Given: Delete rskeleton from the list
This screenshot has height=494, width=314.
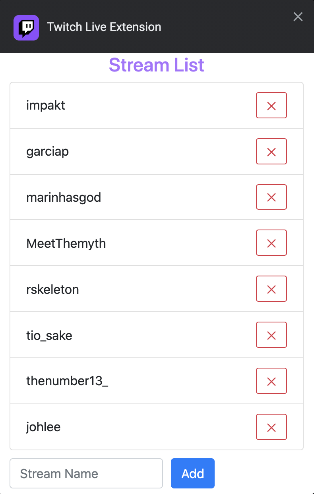Looking at the screenshot, I should pyautogui.click(x=271, y=289).
